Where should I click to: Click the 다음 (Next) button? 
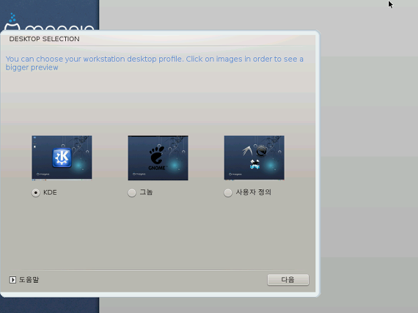288,280
